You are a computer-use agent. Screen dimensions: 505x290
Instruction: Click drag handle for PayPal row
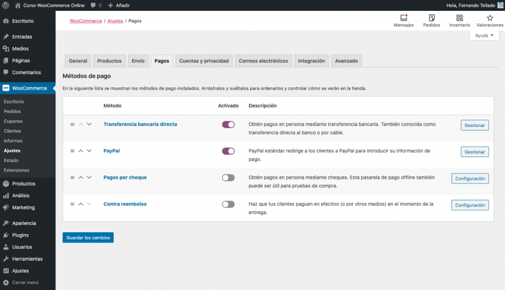tap(72, 151)
